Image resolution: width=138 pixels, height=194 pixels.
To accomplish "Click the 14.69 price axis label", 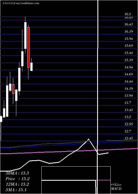I will point(129,74).
